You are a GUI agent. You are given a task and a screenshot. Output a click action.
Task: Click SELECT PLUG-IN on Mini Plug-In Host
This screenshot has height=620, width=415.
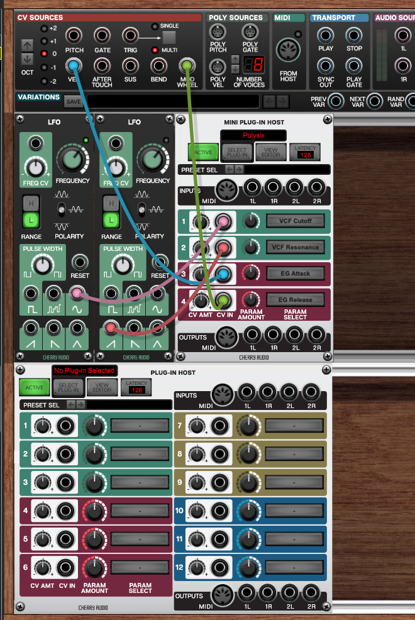coord(237,152)
